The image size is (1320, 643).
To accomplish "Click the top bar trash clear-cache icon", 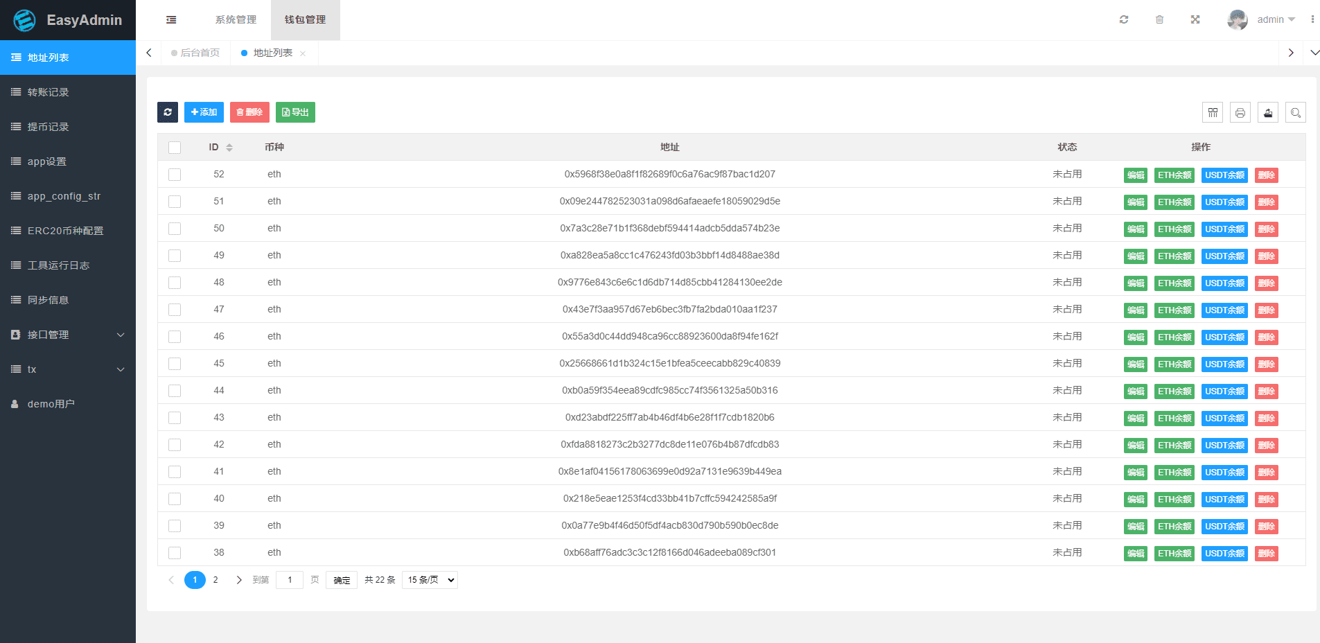I will point(1159,19).
